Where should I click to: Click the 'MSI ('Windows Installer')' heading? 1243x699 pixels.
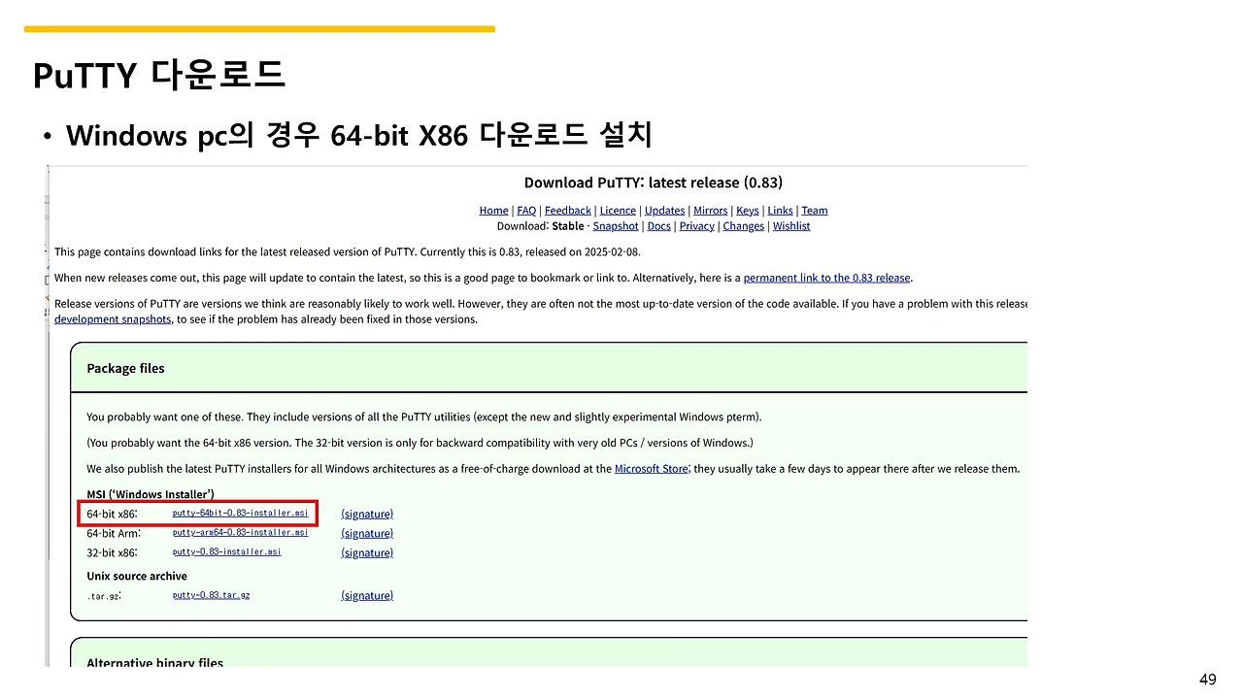pos(151,494)
